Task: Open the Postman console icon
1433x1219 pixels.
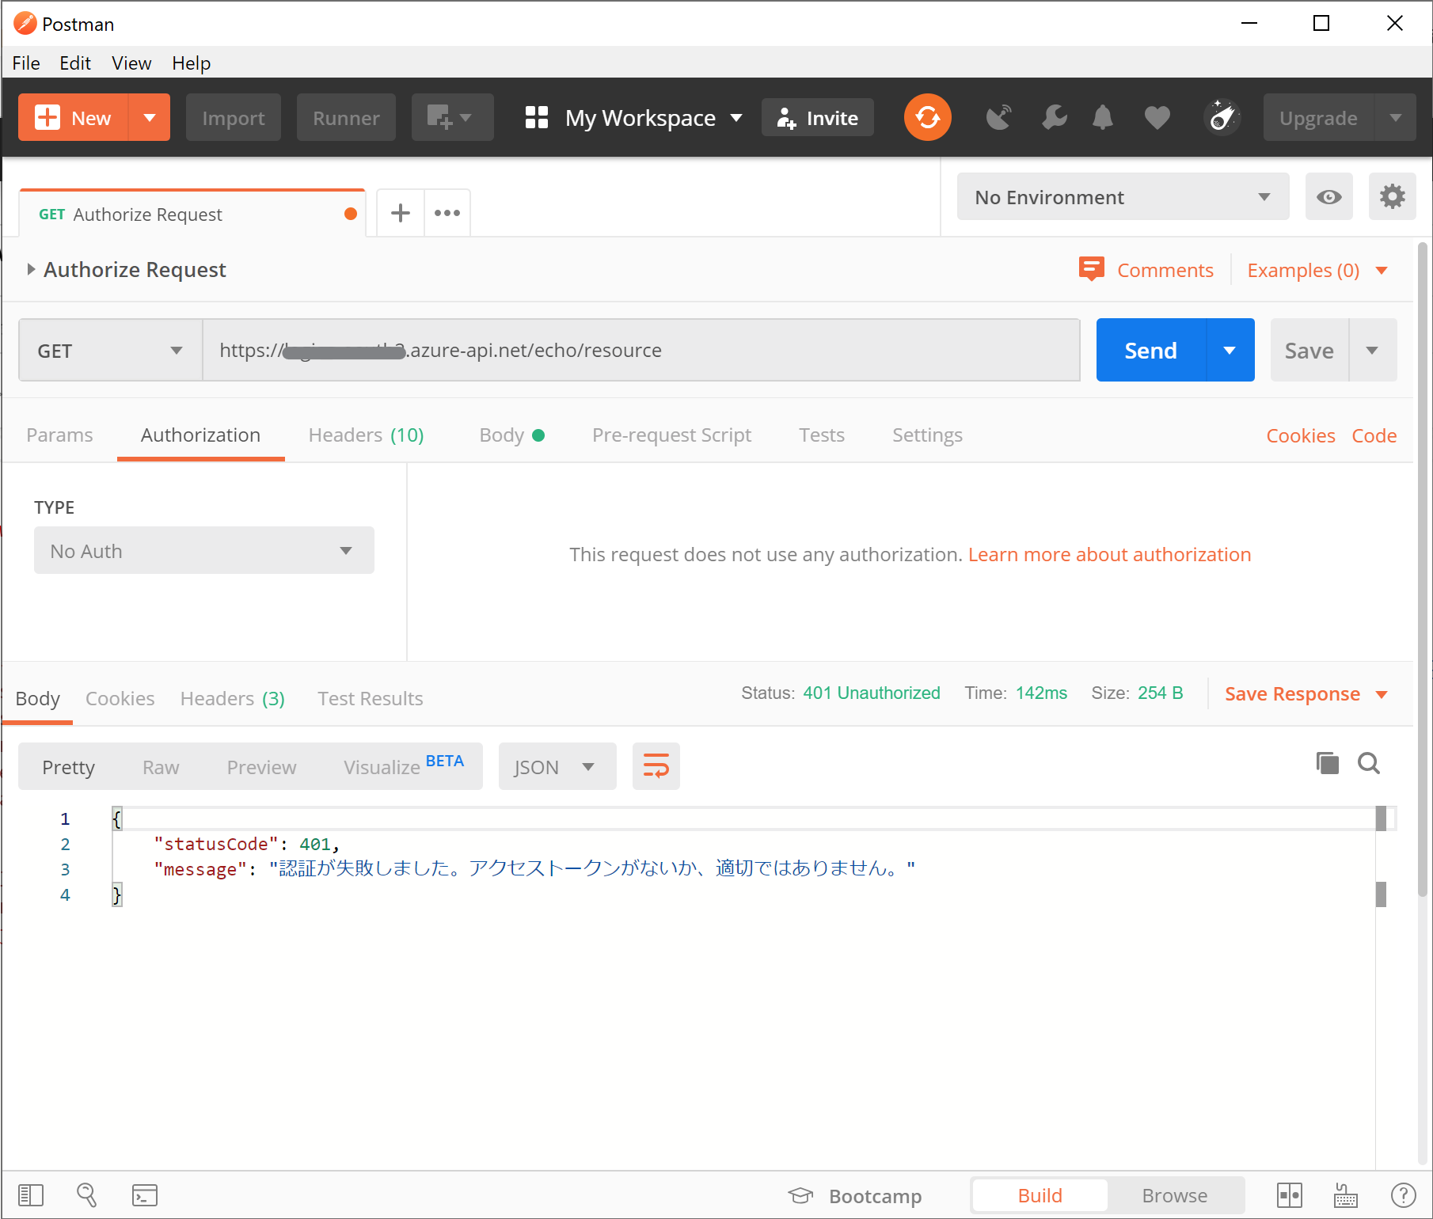Action: point(145,1195)
